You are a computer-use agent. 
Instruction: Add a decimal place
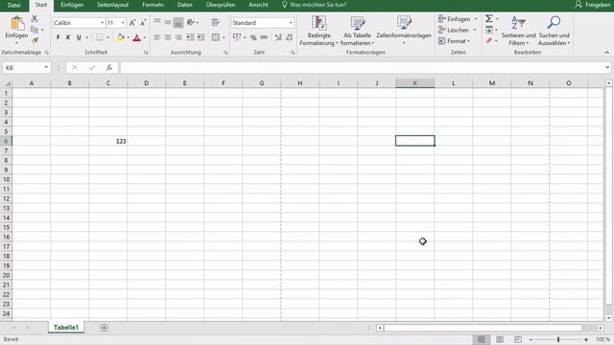coord(278,37)
